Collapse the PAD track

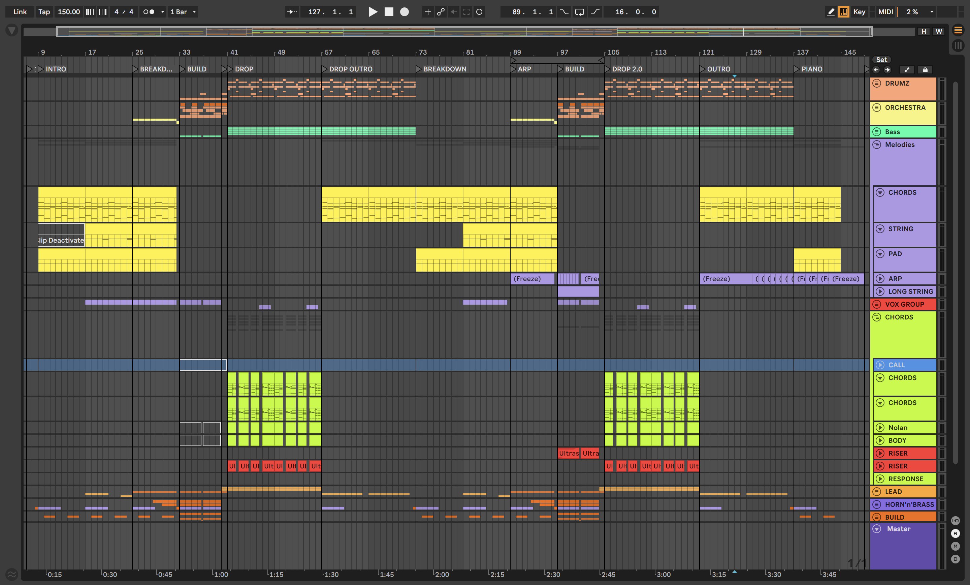[880, 254]
